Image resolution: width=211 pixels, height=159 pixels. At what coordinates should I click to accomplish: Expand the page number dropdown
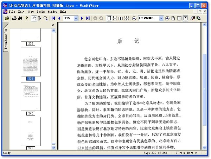click(76, 18)
